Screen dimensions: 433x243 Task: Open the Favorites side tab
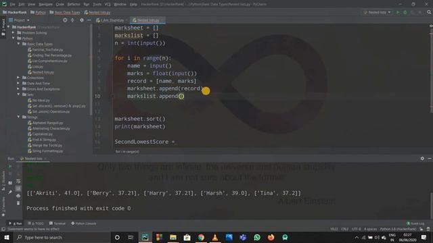click(x=3, y=207)
